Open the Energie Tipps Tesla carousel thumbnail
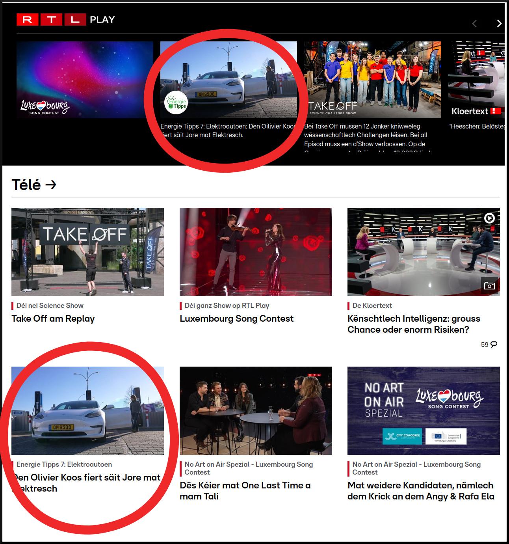This screenshot has width=509, height=544. [x=228, y=80]
